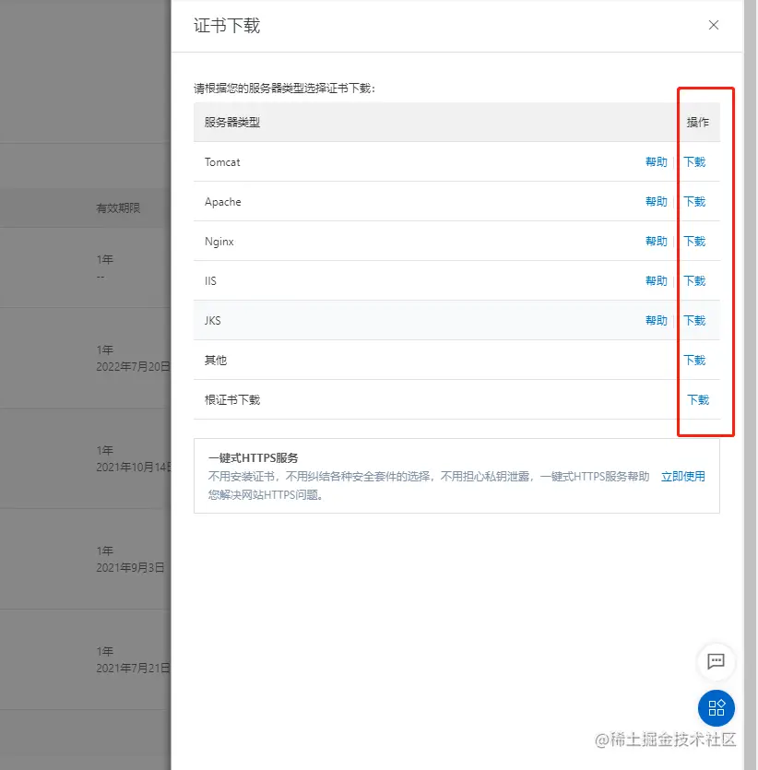Download the Apache certificate

pyautogui.click(x=694, y=202)
